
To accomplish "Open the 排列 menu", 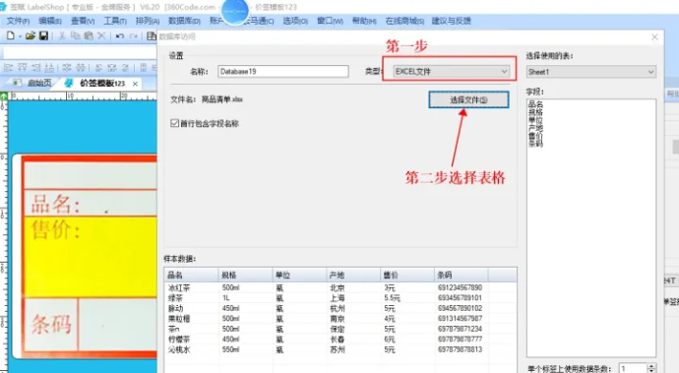I will pos(148,21).
